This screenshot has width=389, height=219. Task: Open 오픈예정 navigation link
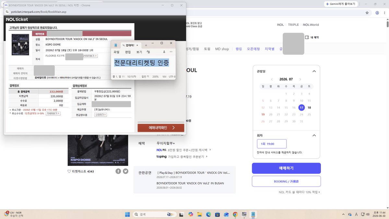pos(253,49)
